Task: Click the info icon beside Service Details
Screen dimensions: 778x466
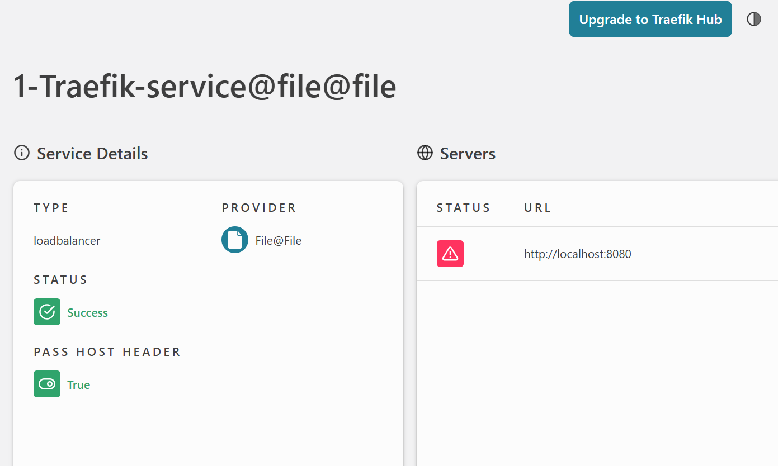Action: coord(22,153)
